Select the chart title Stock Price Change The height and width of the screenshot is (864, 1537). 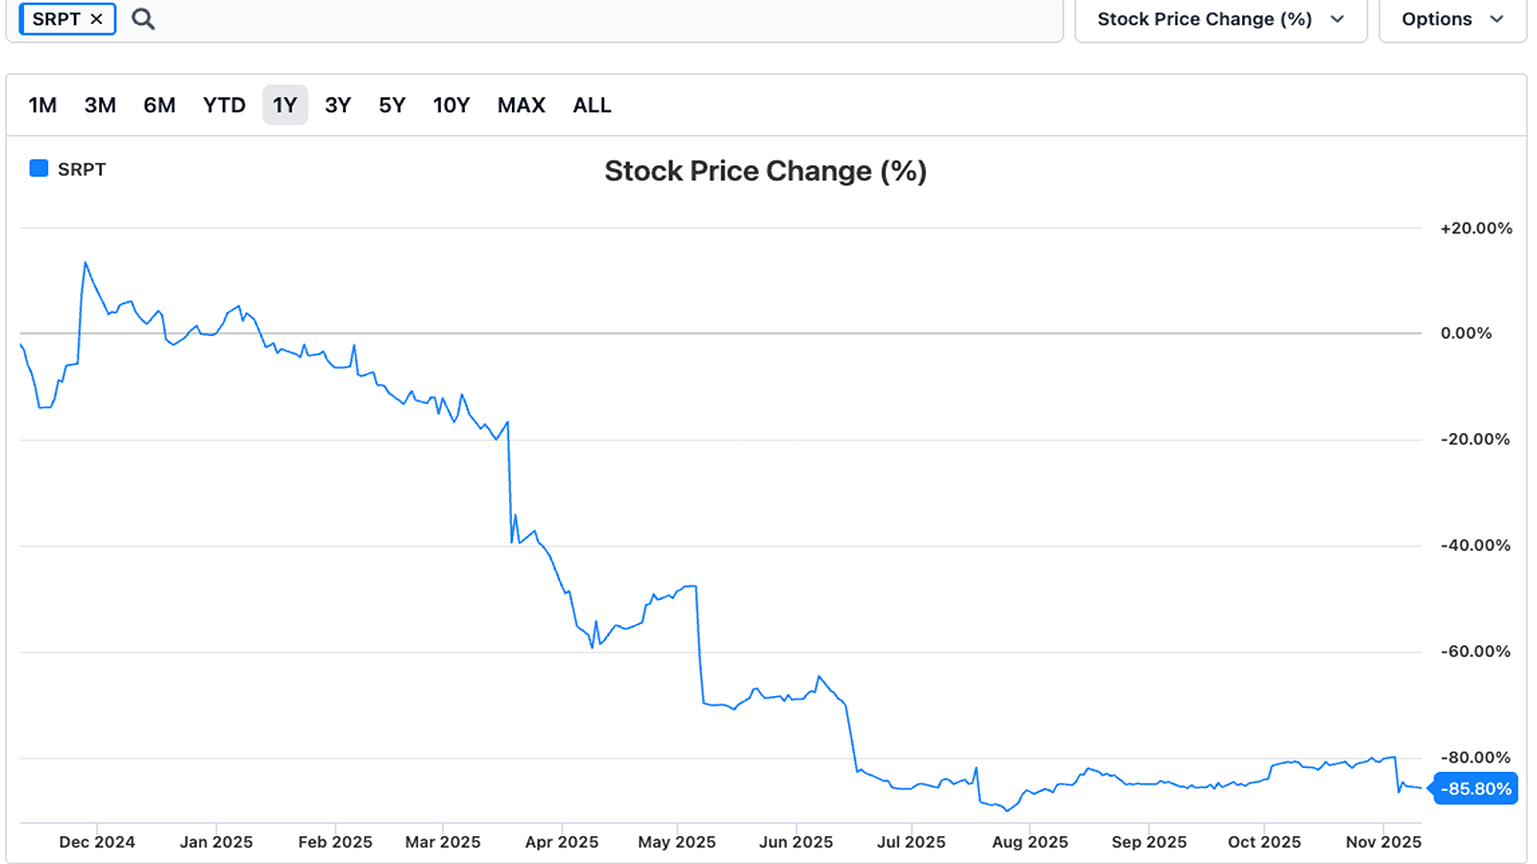[x=766, y=171]
